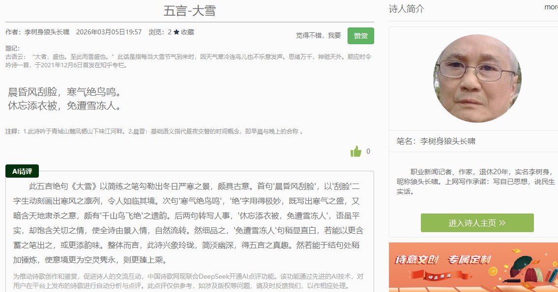Select the 诗人简介 section heading

[x=407, y=9]
